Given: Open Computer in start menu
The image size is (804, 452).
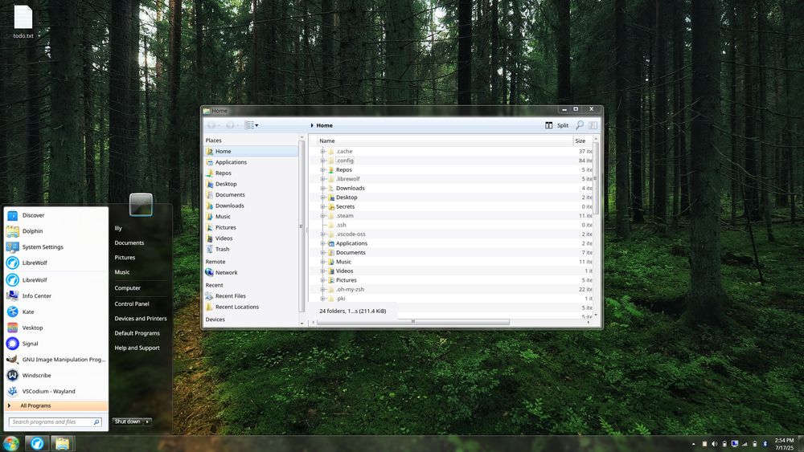Looking at the screenshot, I should point(127,288).
